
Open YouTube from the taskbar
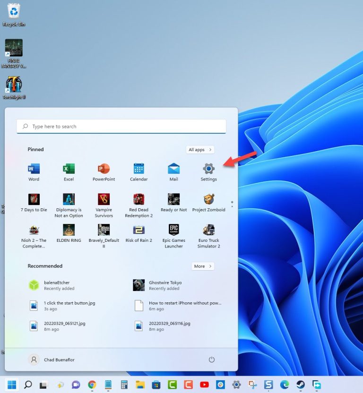point(204,384)
